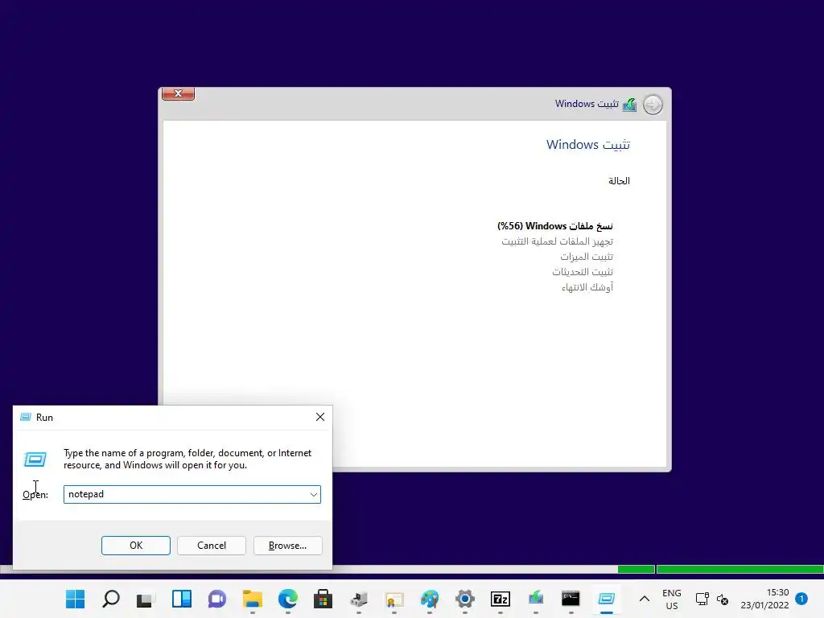Image resolution: width=824 pixels, height=618 pixels.
Task: Open the Paint palette taskbar icon
Action: coord(430,599)
